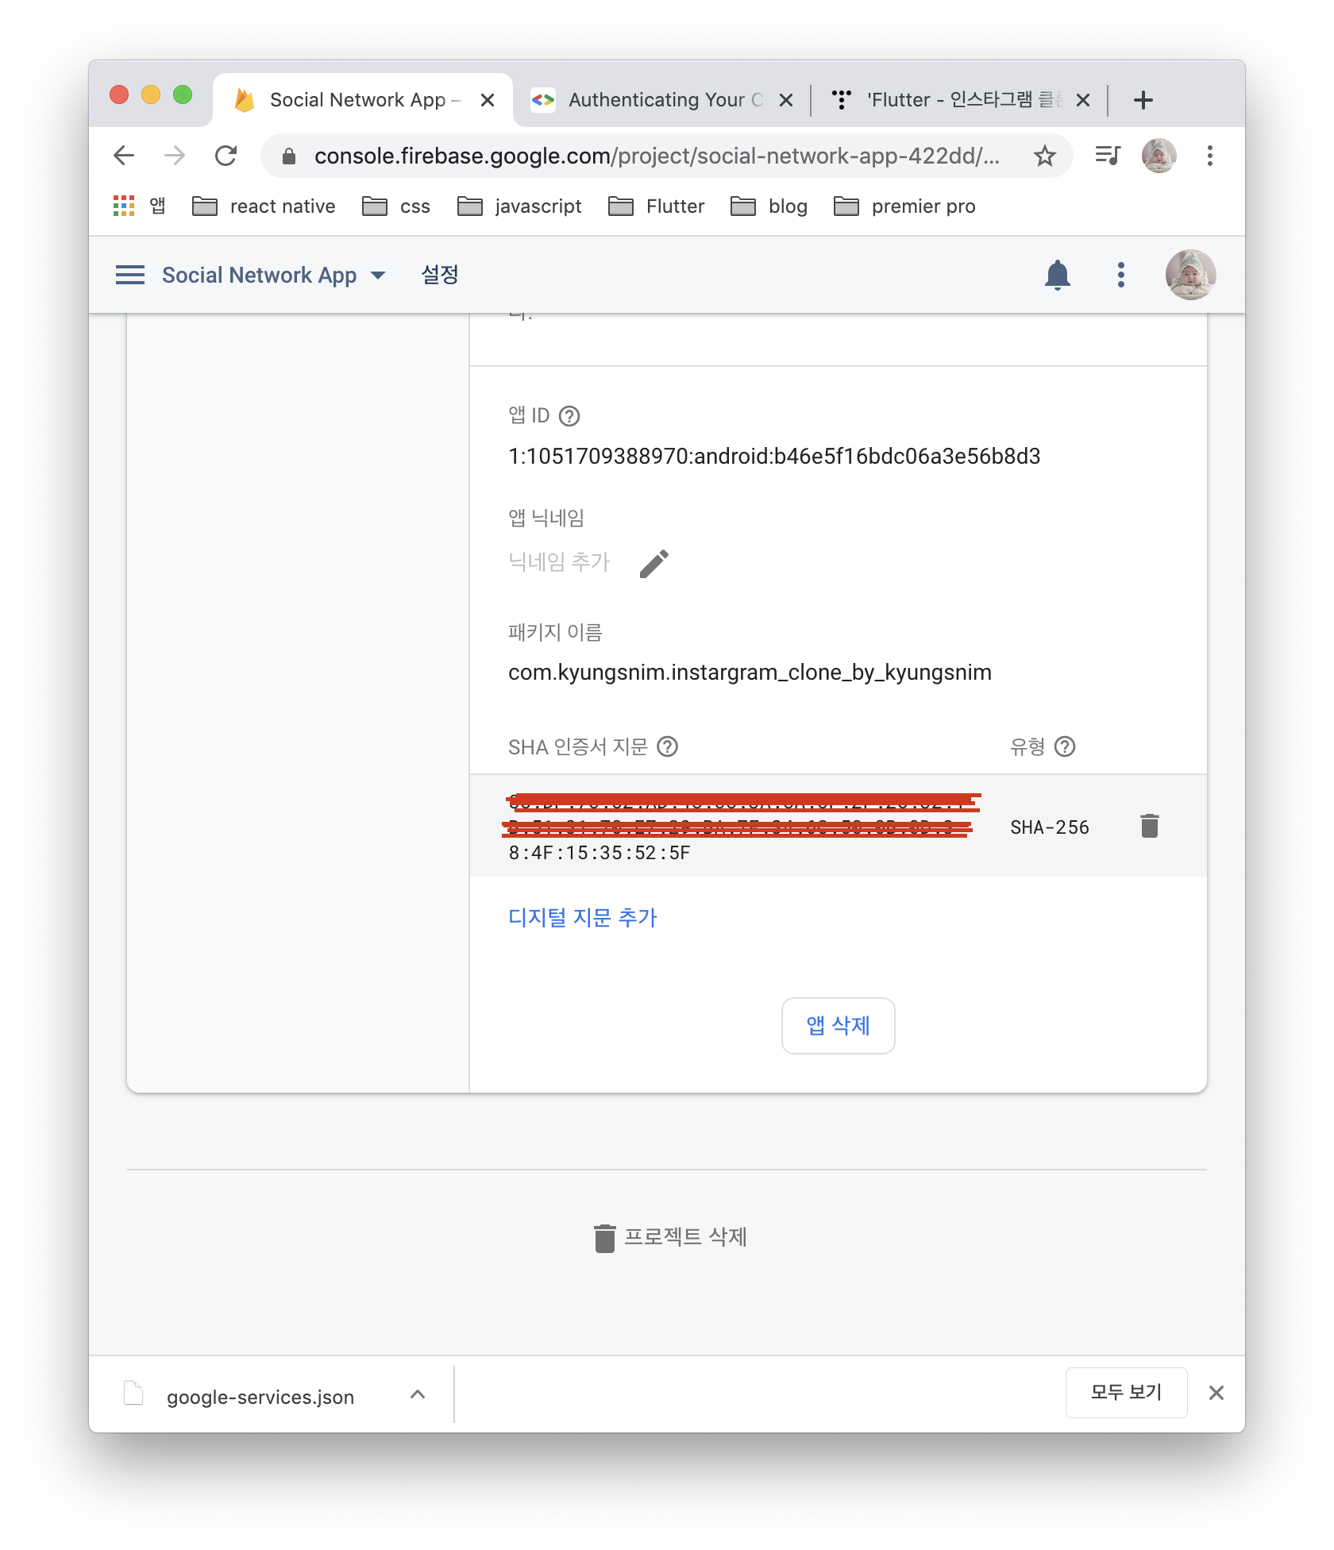
Task: Click the 디지털 지문 추가 link
Action: tap(583, 917)
